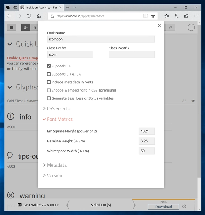Click the redo arrow icon in the toolbar
The image size is (205, 215).
pos(171,27)
